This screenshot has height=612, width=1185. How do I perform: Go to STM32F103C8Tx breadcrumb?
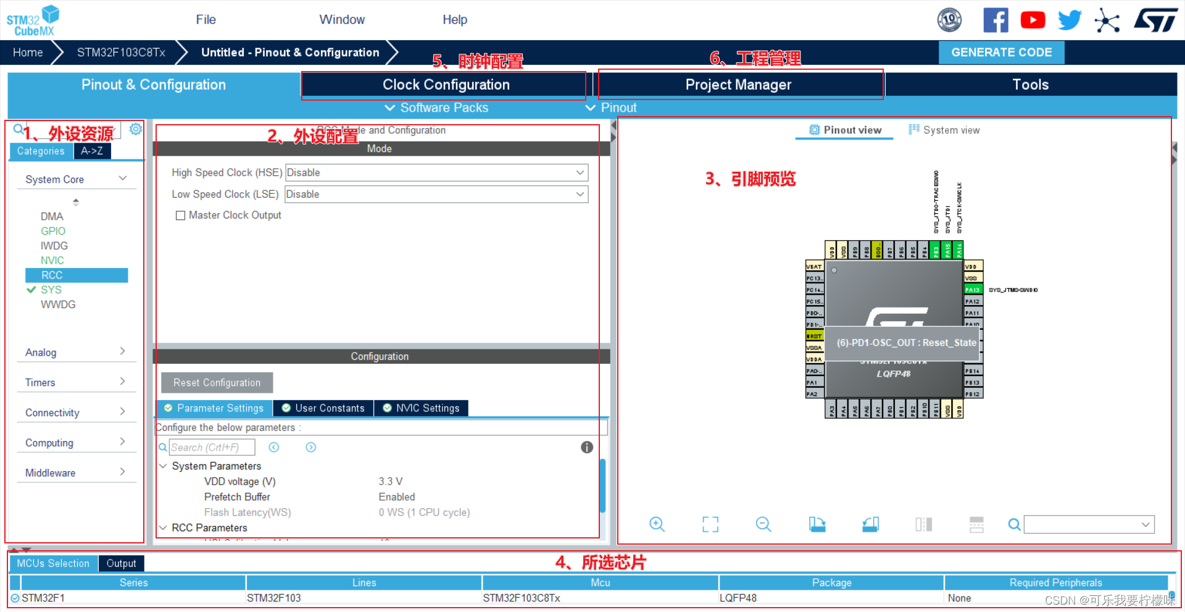[121, 52]
